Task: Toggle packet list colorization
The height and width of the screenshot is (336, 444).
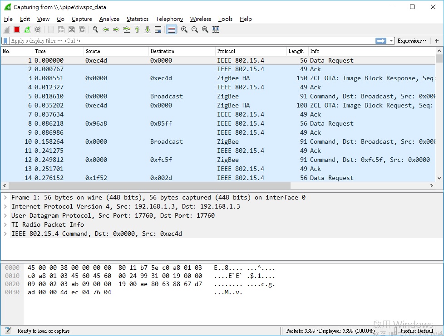Action: 171,29
